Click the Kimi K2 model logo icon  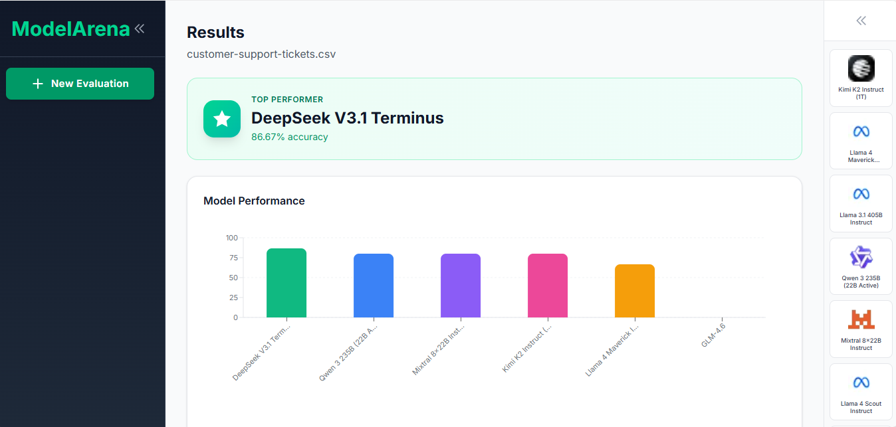861,68
